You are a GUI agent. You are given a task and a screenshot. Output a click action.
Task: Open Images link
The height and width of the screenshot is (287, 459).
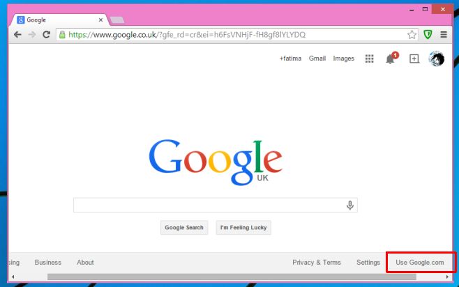tap(344, 59)
